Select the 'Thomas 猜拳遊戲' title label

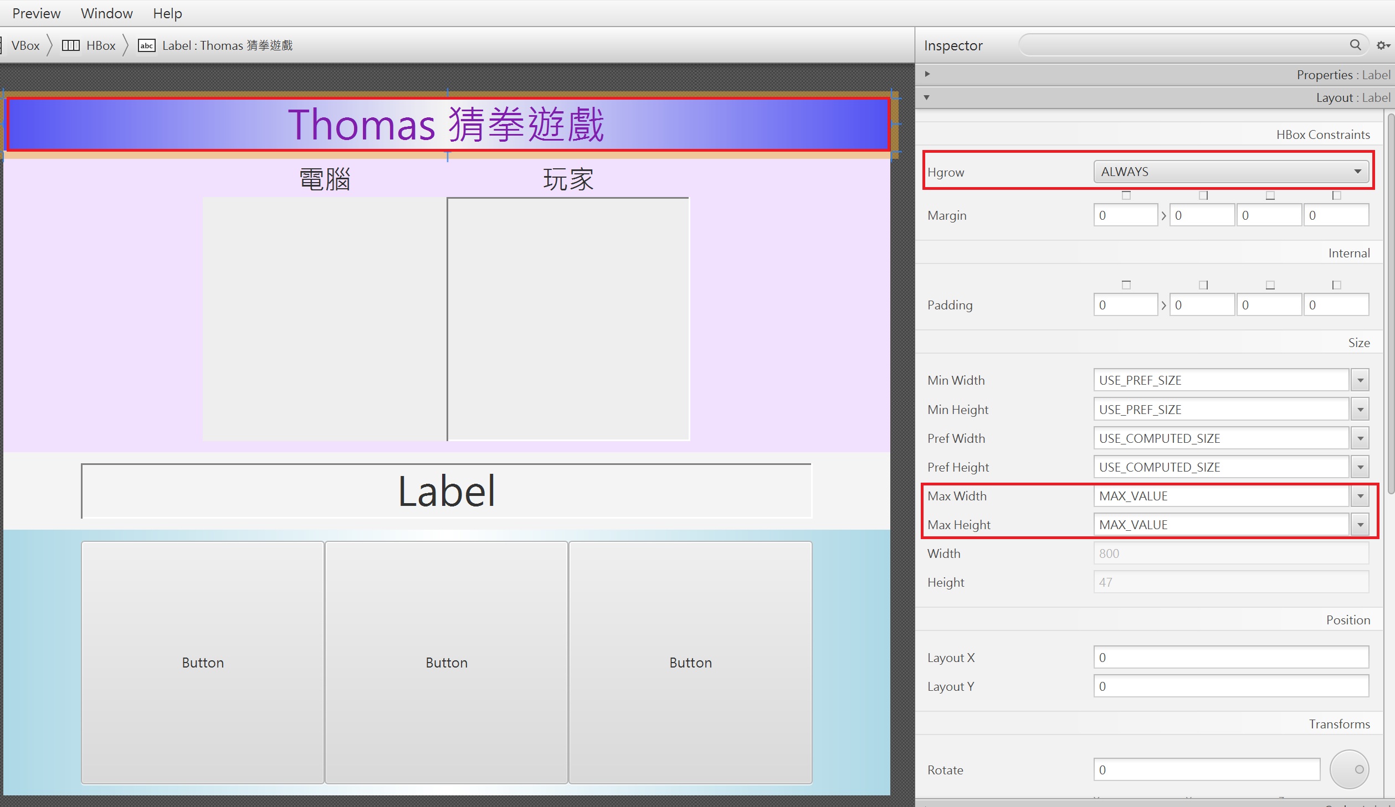pyautogui.click(x=447, y=125)
